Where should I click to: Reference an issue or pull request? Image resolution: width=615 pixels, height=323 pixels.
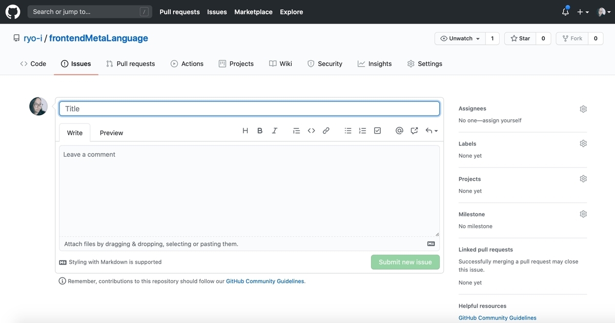click(414, 131)
